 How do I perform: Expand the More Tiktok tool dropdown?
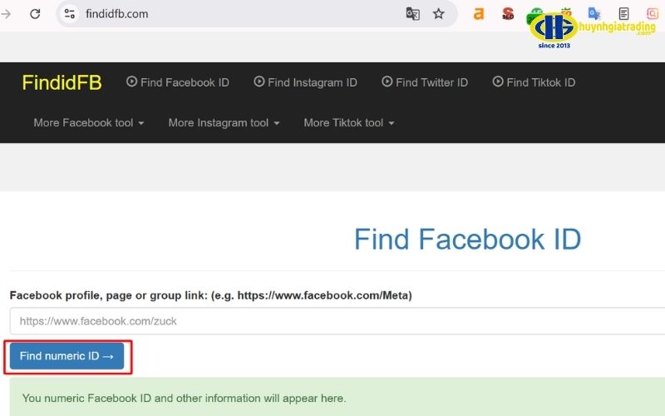(349, 122)
